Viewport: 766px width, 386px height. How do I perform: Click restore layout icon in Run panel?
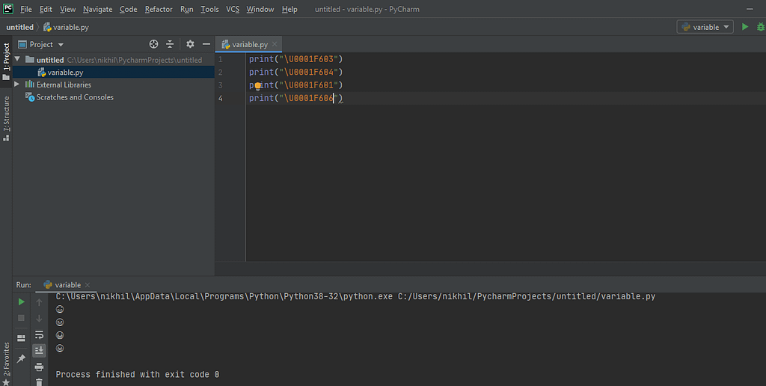pos(21,338)
